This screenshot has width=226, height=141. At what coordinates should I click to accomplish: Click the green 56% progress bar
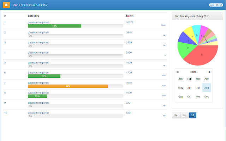tap(54, 26)
